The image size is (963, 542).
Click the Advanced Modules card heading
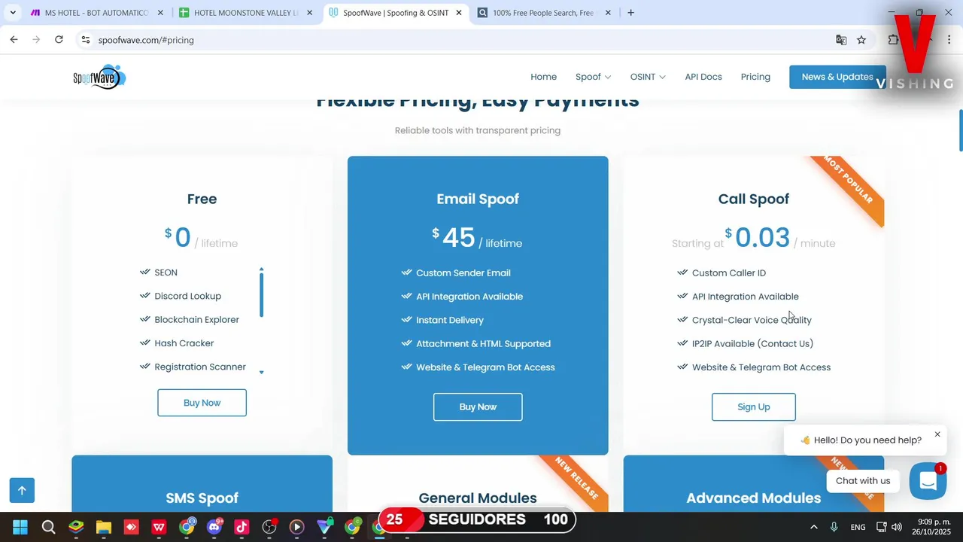753,498
